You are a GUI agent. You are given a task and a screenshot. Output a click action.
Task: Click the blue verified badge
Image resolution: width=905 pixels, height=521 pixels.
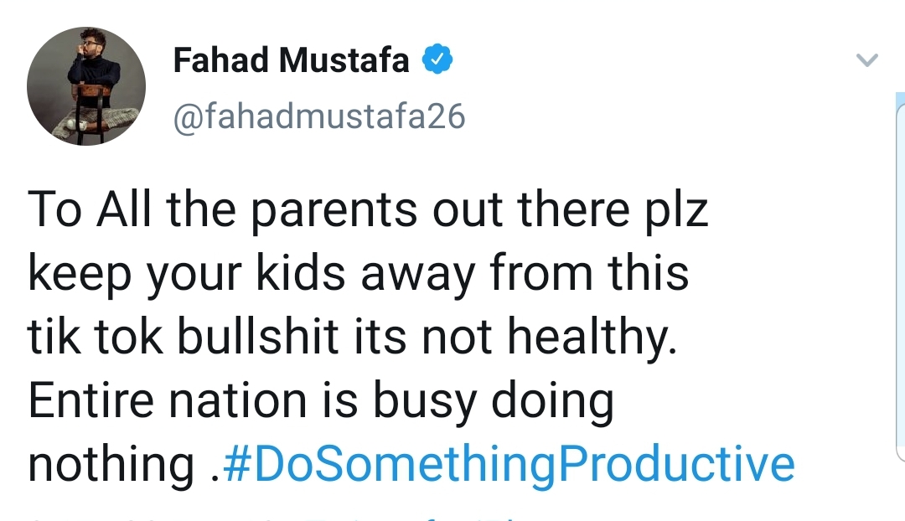tap(437, 59)
